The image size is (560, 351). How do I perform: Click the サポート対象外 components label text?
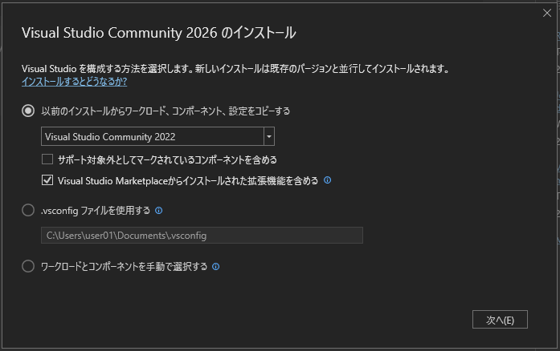tap(167, 159)
